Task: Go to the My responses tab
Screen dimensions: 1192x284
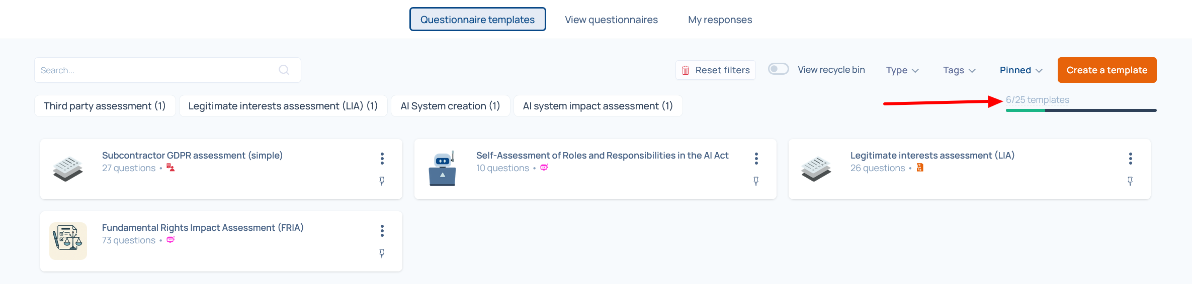Action: point(720,20)
